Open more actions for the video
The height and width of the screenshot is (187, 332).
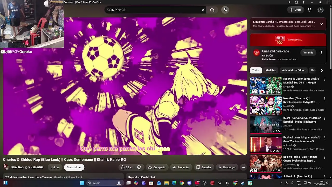coord(243,167)
